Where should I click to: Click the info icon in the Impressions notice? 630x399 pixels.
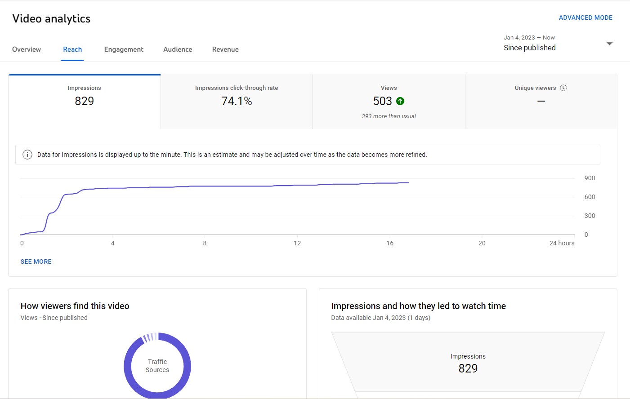pyautogui.click(x=27, y=155)
